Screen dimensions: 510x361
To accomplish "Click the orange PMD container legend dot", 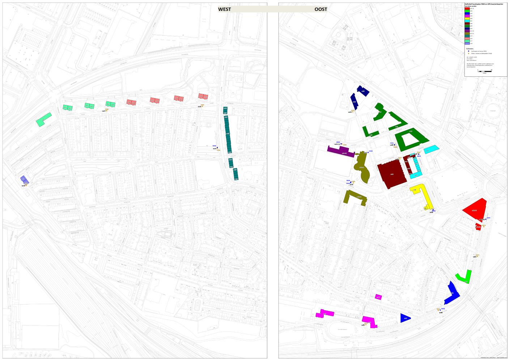I will 468,54.
